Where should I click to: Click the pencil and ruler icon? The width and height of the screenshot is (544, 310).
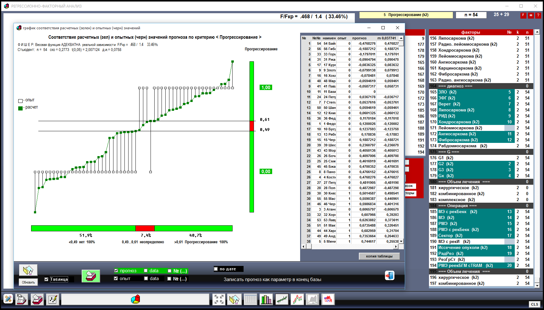click(x=8, y=299)
